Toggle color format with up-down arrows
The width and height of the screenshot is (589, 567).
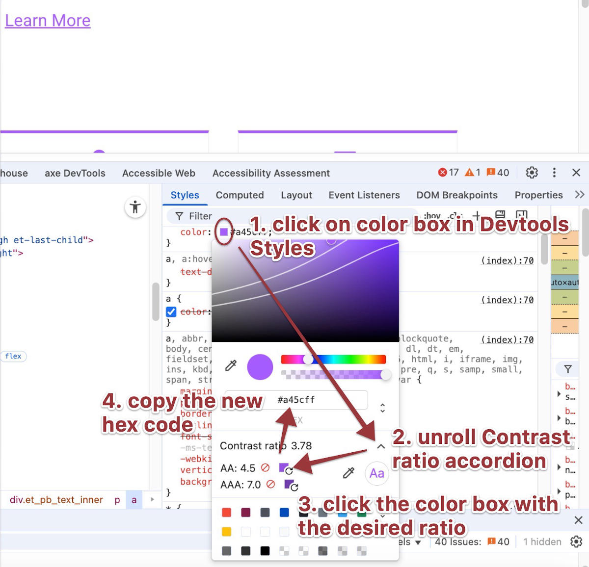(382, 408)
